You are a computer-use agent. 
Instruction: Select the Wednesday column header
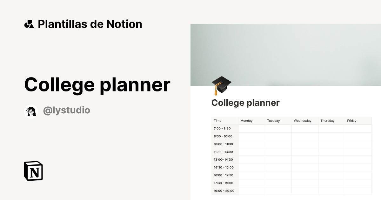pyautogui.click(x=302, y=121)
